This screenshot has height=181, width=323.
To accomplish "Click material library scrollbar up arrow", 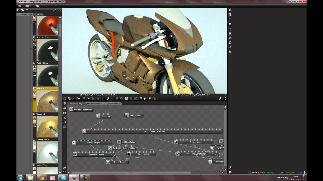I will pos(60,18).
